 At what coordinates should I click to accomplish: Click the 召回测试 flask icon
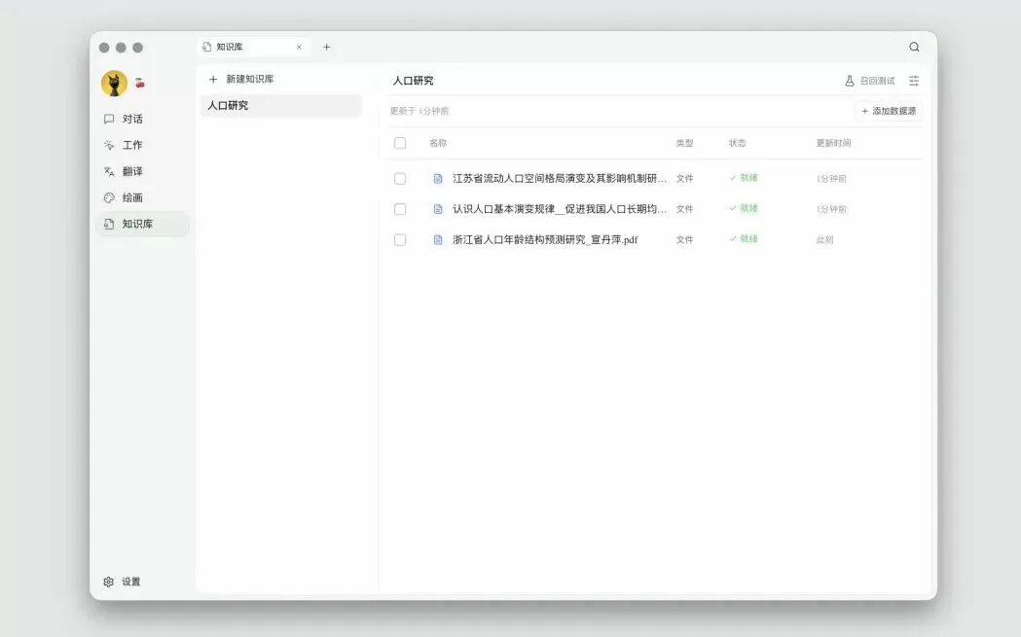[x=849, y=81]
